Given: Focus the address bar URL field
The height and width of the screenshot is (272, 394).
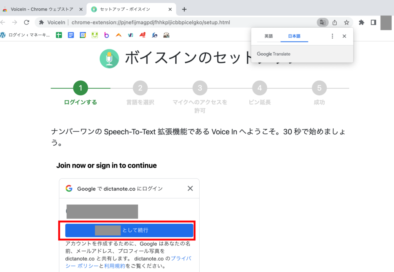Looking at the screenshot, I should [150, 22].
